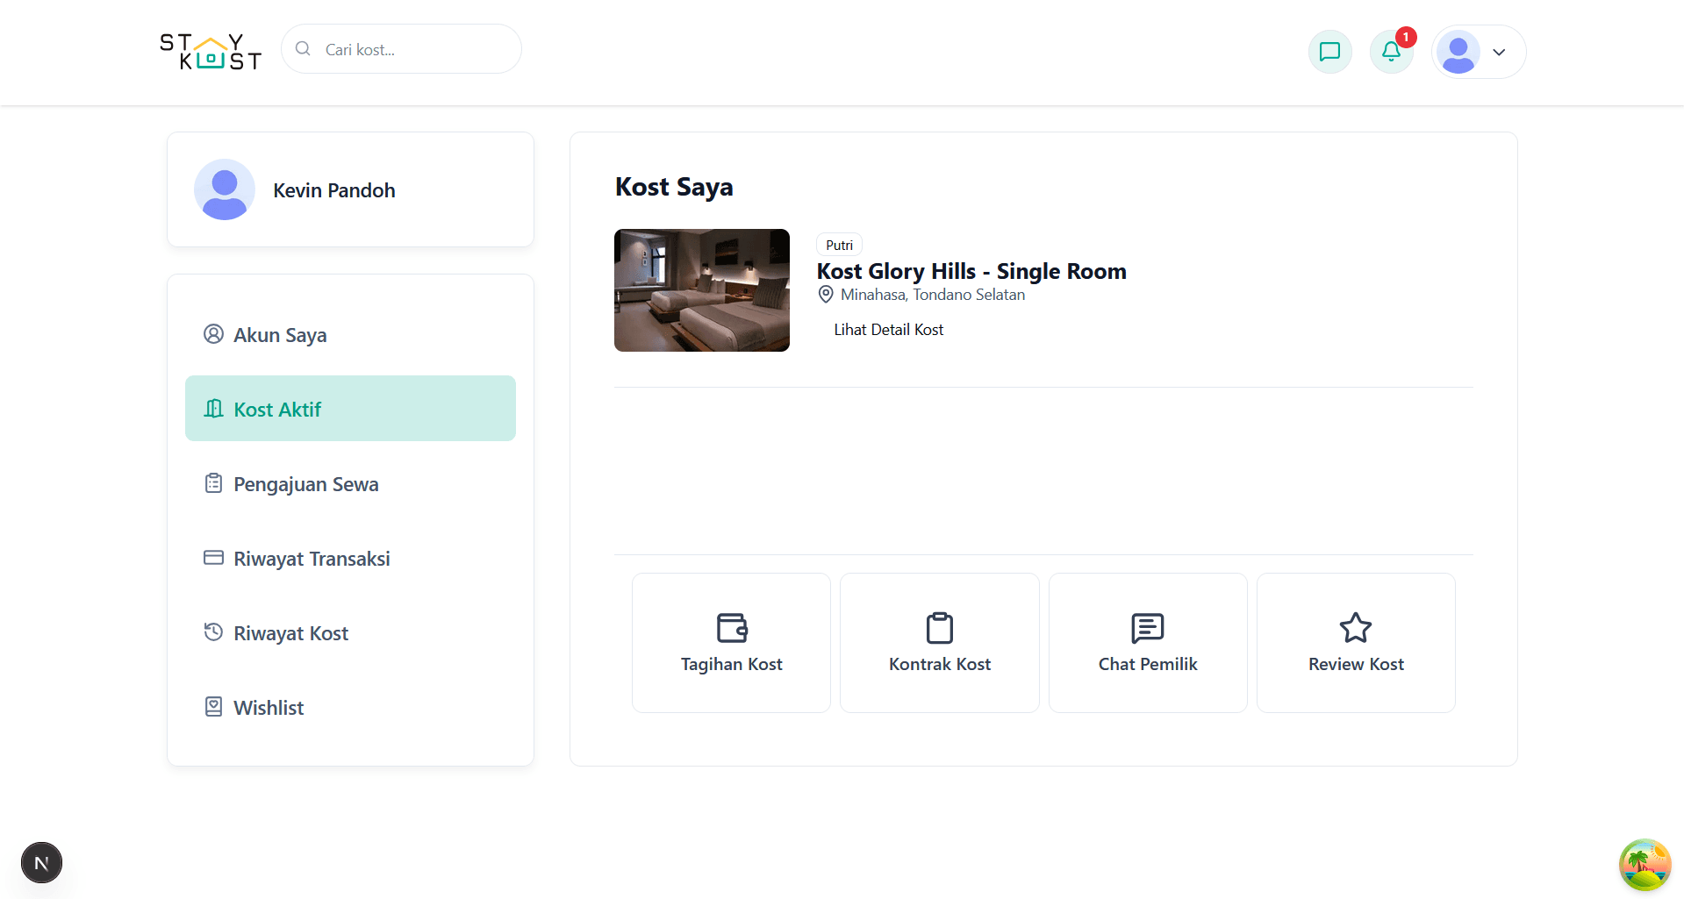Click the location pin icon

(826, 295)
